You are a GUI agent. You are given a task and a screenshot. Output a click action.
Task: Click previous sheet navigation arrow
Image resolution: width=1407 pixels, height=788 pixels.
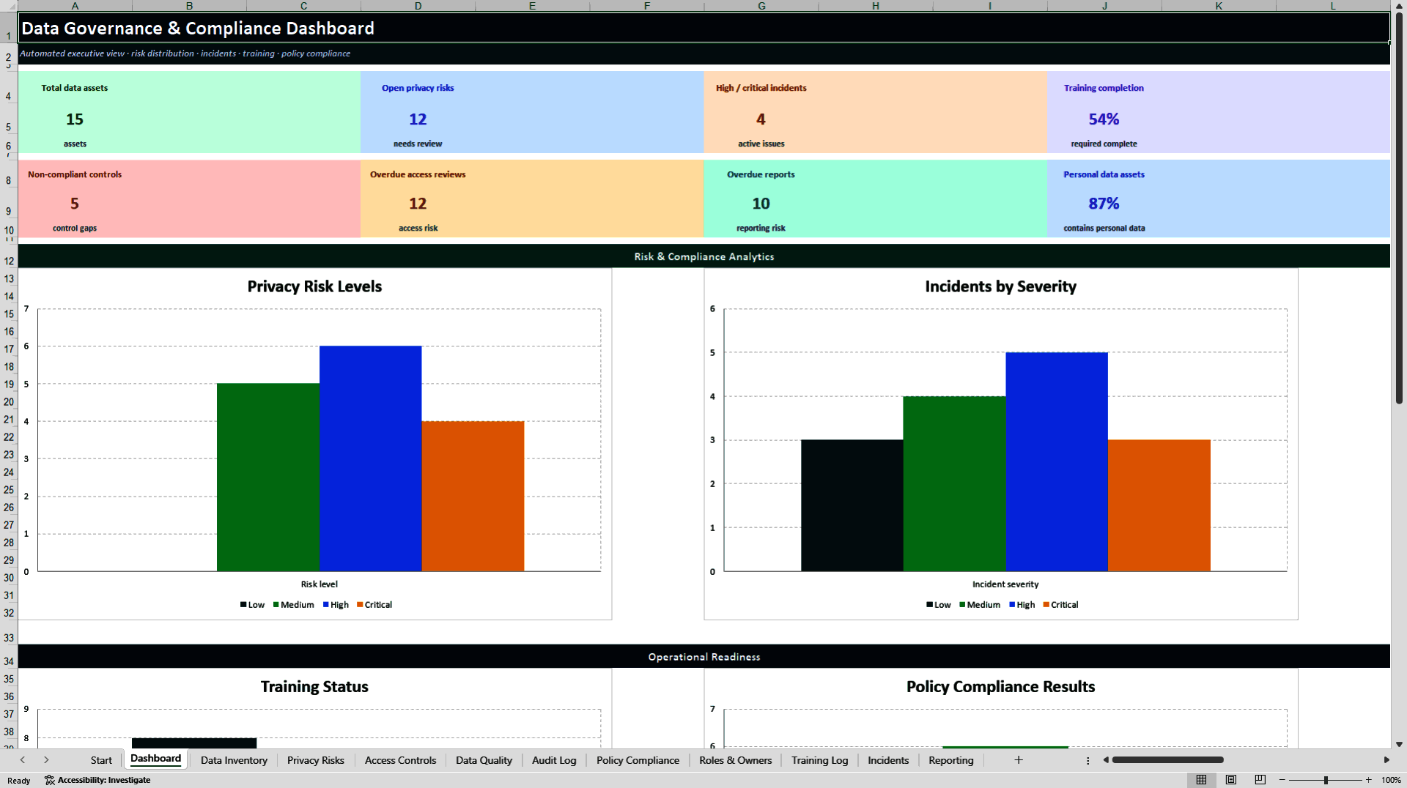(x=23, y=760)
